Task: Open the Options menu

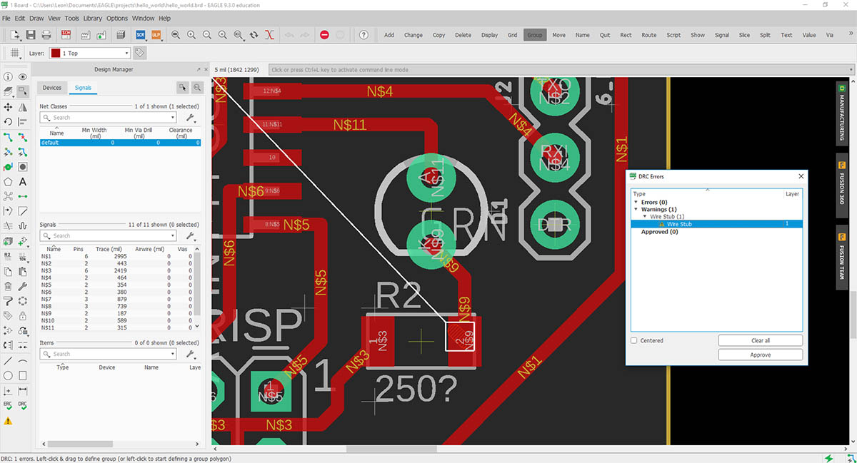Action: [117, 18]
